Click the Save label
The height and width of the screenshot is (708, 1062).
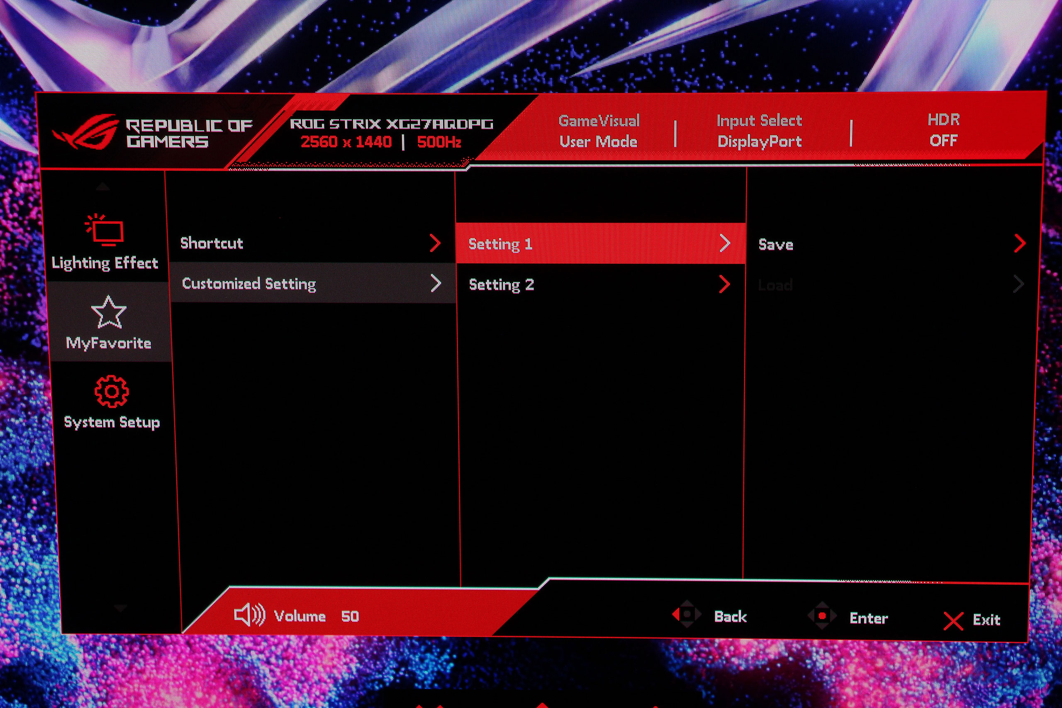coord(776,245)
